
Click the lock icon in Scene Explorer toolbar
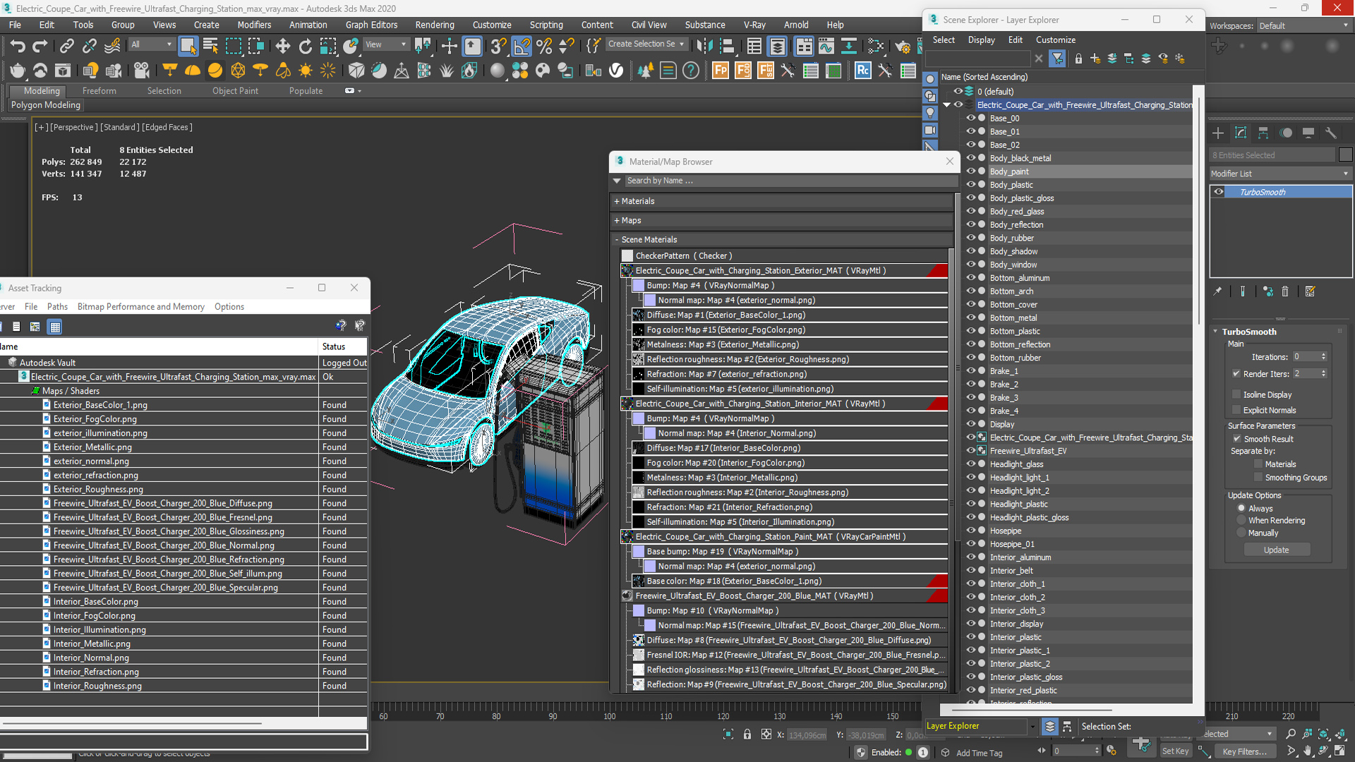(1078, 59)
